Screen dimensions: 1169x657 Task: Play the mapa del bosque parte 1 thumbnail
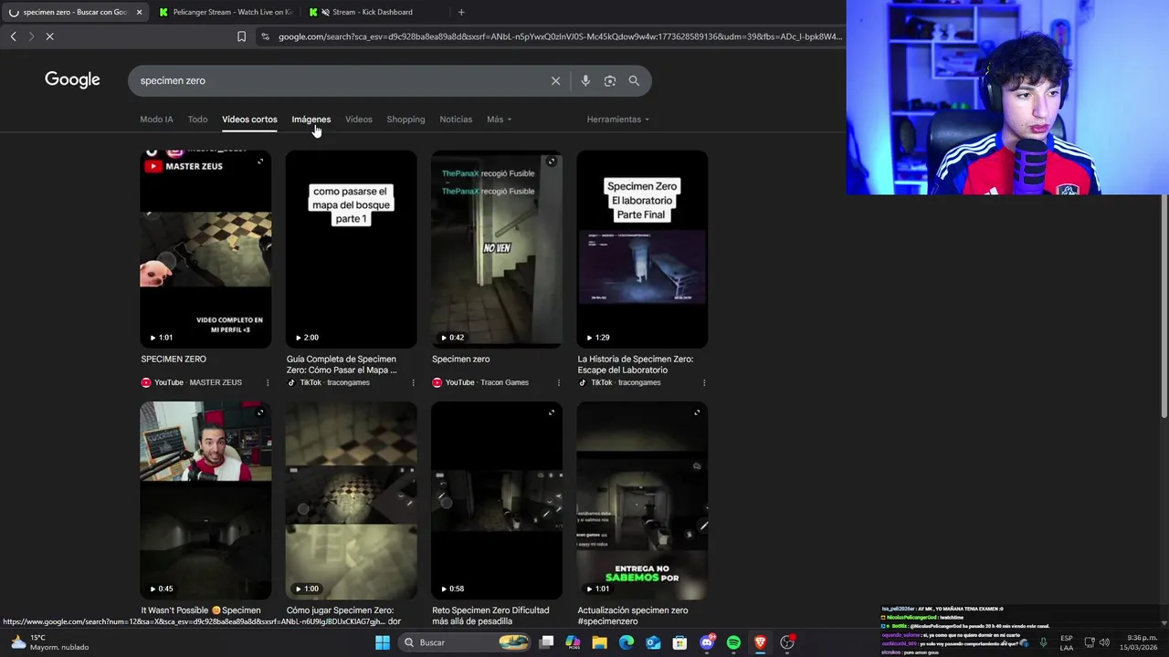tap(351, 249)
